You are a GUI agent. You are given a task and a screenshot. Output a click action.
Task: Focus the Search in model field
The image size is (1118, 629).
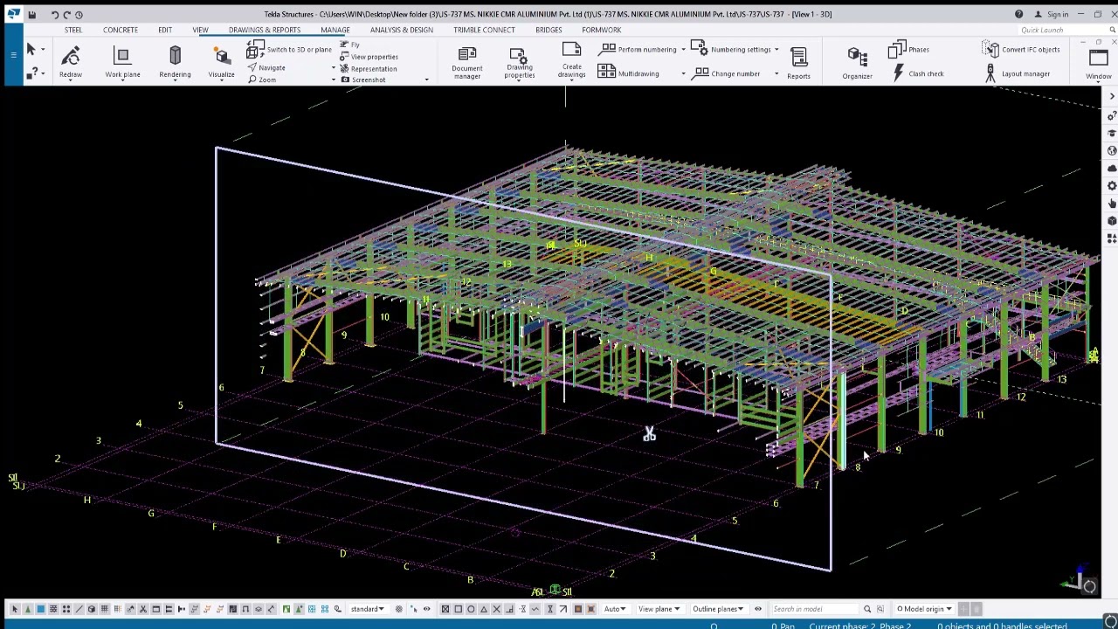(814, 609)
